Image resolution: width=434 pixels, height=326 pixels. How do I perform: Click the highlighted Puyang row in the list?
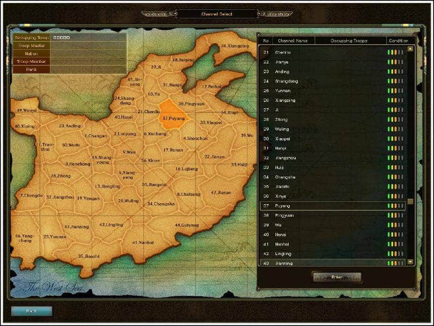click(x=333, y=206)
